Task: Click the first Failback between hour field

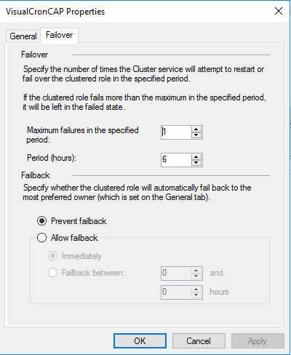Action: [x=177, y=273]
